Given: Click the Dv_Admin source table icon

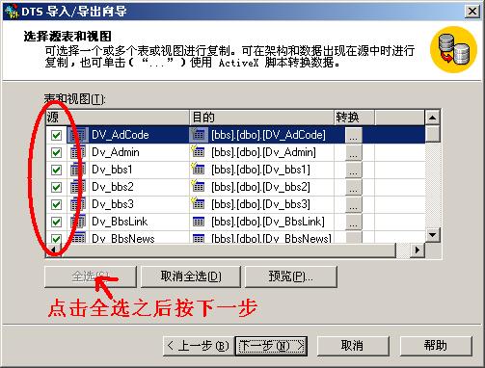Looking at the screenshot, I should click(x=78, y=152).
